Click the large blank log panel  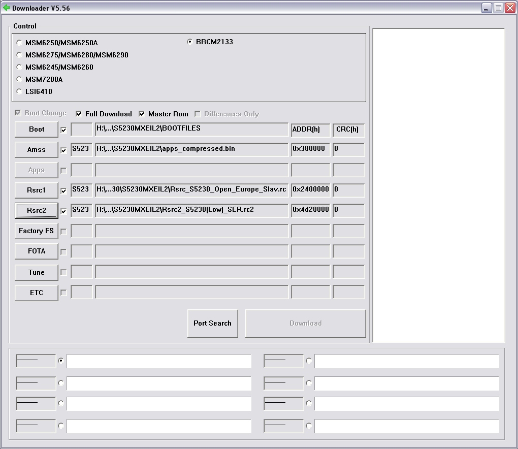(x=439, y=185)
